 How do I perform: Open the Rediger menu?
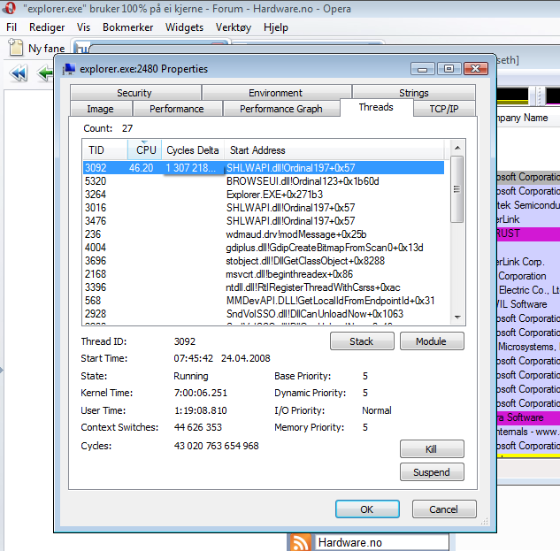coord(47,27)
